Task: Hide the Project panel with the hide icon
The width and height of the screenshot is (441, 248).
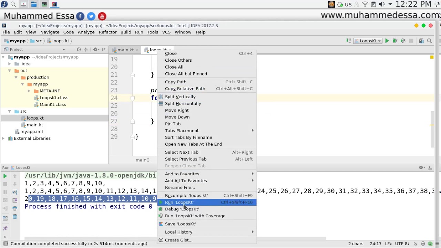Action: coord(104,50)
